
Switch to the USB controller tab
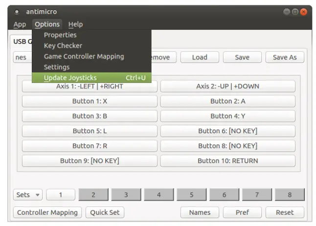[x=21, y=41]
